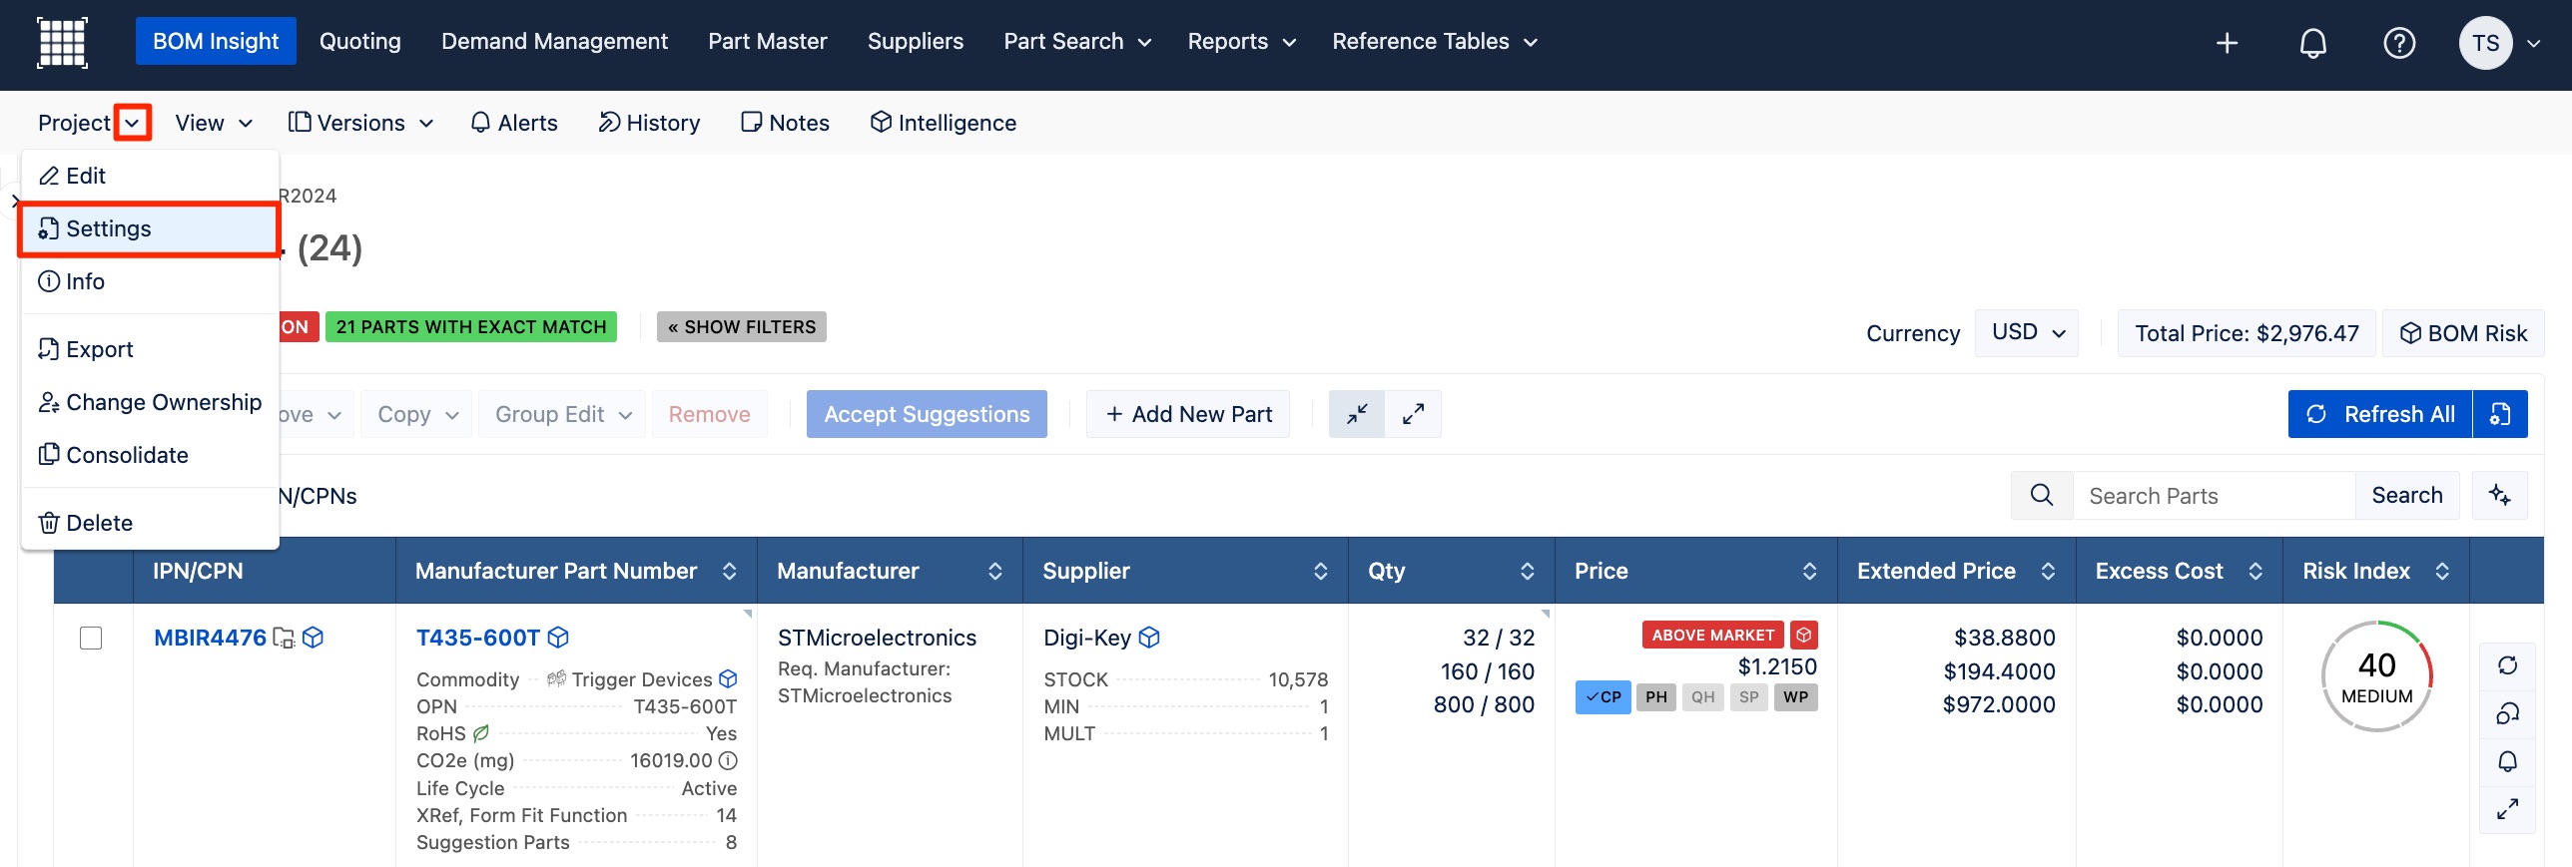This screenshot has width=2572, height=867.
Task: Click the document icon next to MBIR4476
Action: (284, 638)
